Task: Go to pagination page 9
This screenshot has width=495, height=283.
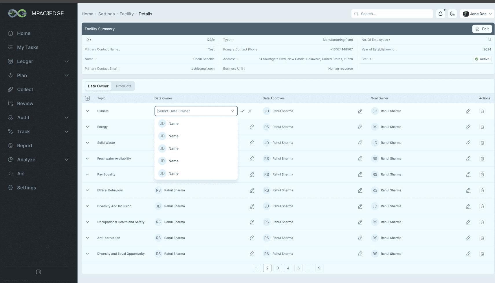Action: [319, 268]
